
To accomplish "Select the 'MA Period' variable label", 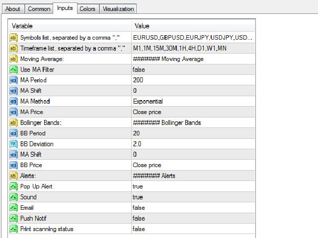I will pos(33,80).
